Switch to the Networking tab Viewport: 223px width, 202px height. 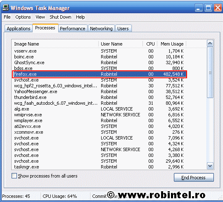(x=101, y=29)
